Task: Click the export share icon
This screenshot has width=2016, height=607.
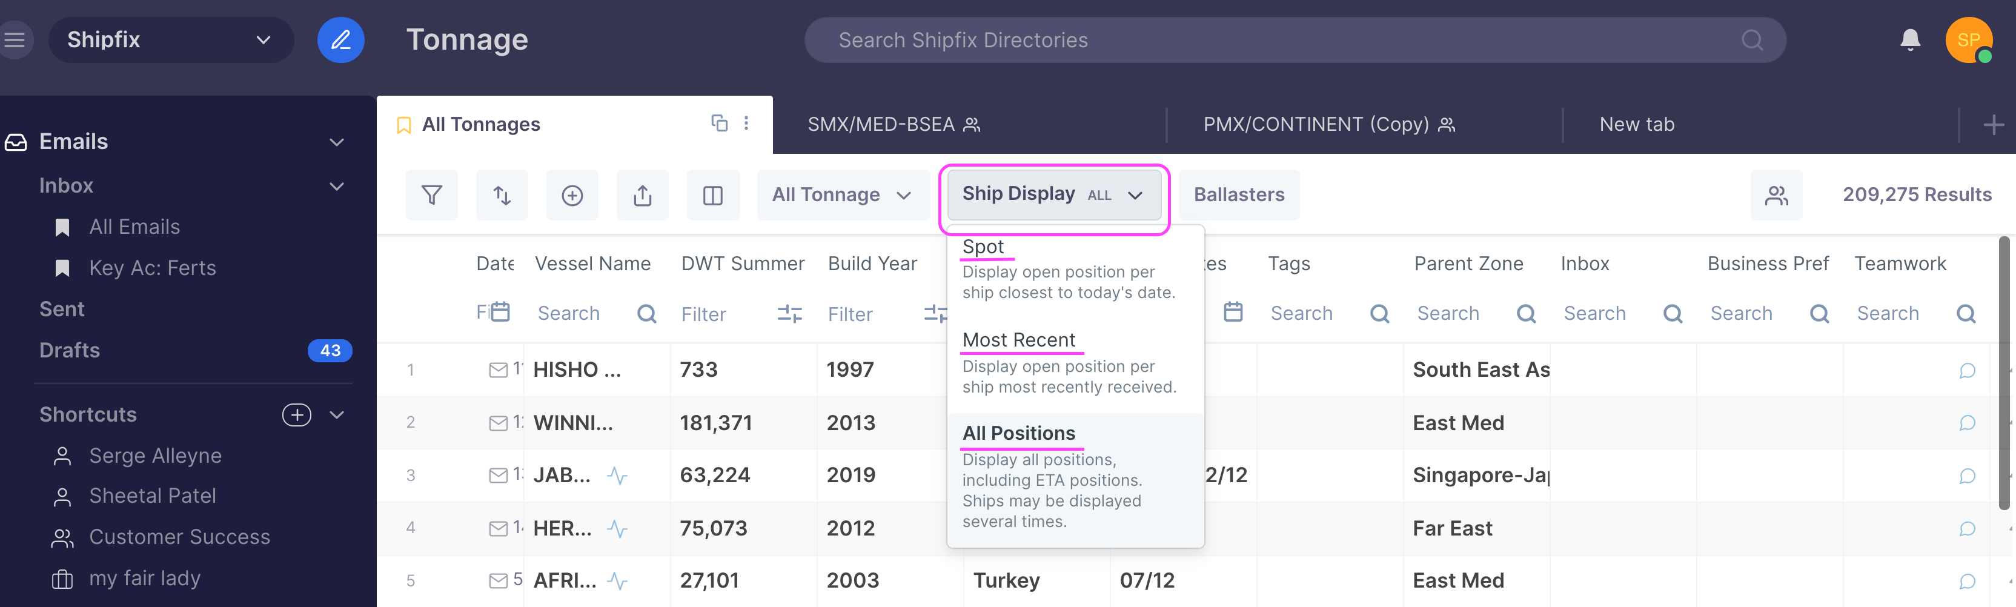Action: (643, 195)
